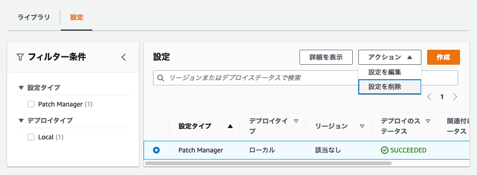This screenshot has height=175, width=477.
Task: Sort by the リージョン column arrow
Action: [362, 127]
